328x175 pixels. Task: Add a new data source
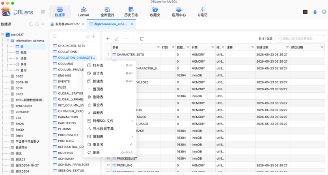pyautogui.click(x=43, y=24)
